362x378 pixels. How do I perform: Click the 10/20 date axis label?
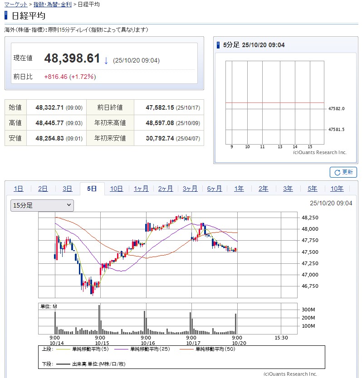pos(239,343)
